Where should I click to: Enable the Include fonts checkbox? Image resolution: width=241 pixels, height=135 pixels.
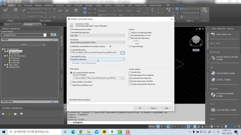[130, 72]
